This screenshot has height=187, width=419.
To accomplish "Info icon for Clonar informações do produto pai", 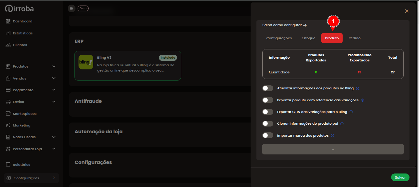I will coord(342,124).
